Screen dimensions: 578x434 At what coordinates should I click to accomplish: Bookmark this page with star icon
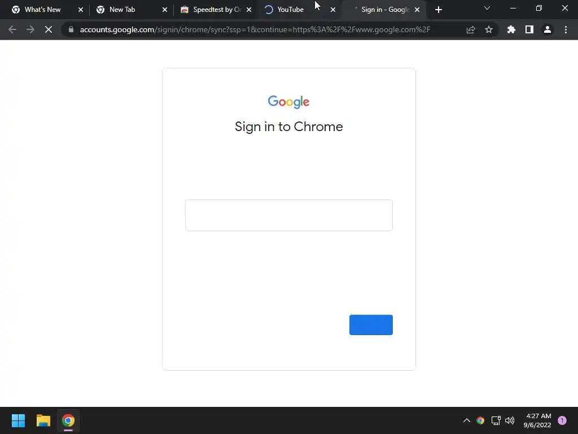(x=489, y=29)
